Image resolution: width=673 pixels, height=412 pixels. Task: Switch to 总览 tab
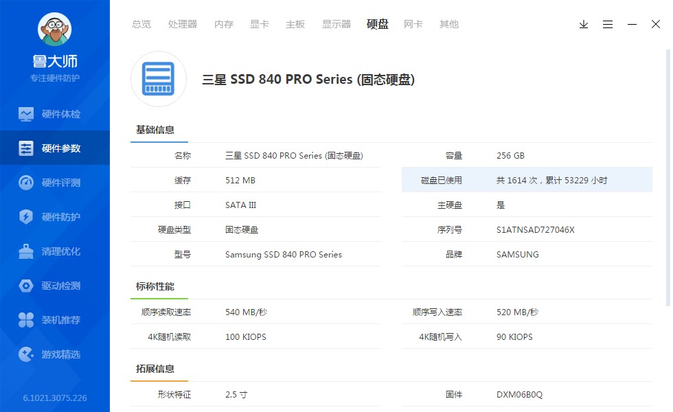[x=141, y=25]
